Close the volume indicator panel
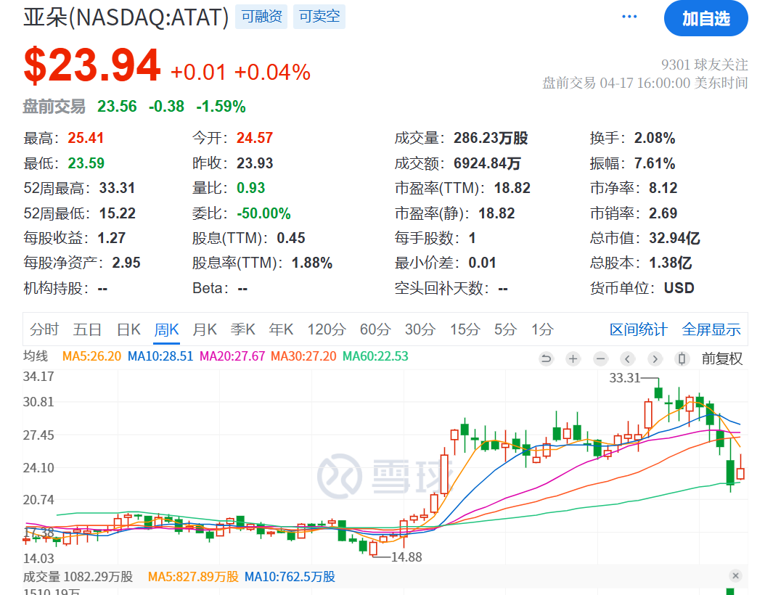The image size is (773, 595). tap(735, 576)
